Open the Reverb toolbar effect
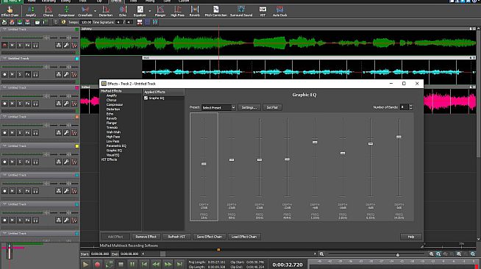The height and width of the screenshot is (269, 481). [194, 11]
